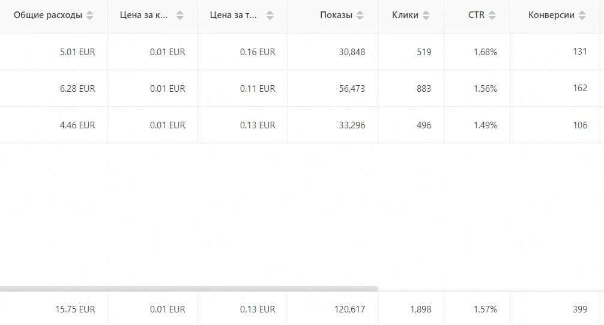Click sort arrows next to Цена за к...
The height and width of the screenshot is (325, 604).
click(180, 16)
